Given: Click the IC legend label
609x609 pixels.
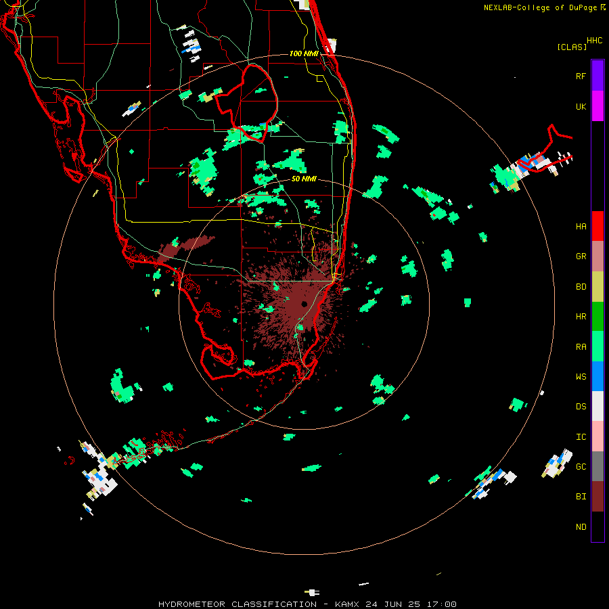Looking at the screenshot, I should (x=581, y=437).
